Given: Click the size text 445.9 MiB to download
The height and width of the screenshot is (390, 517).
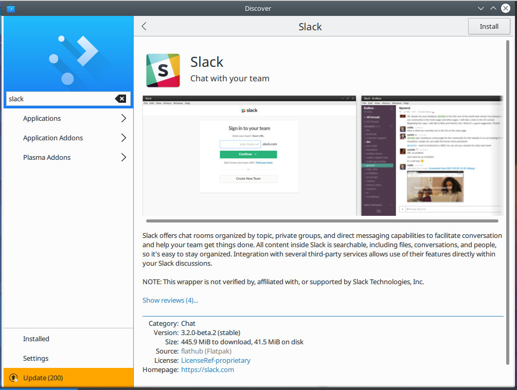Looking at the screenshot, I should click(x=216, y=342).
